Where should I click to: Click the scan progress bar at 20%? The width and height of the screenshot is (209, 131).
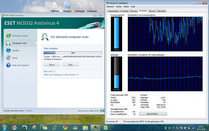73,53
